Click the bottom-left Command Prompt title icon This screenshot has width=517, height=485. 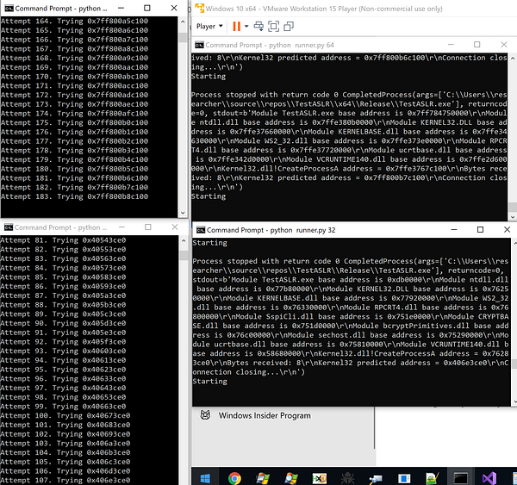coord(9,227)
